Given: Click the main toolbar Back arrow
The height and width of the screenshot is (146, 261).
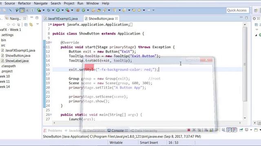Looking at the screenshot, I should click(139, 10).
